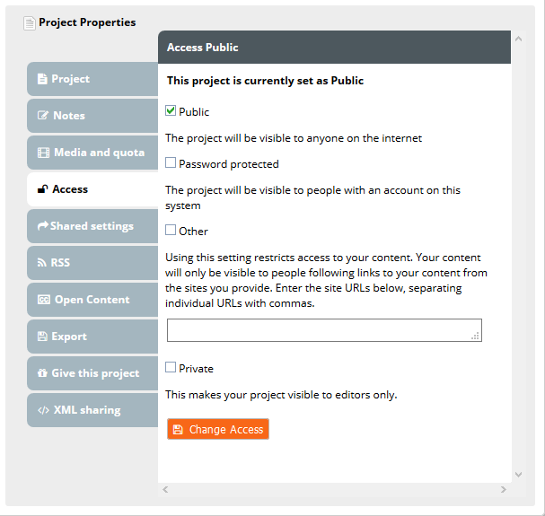Open the Access tab
The image size is (545, 516).
70,189
